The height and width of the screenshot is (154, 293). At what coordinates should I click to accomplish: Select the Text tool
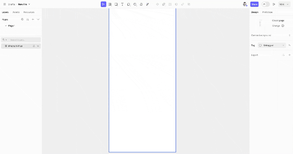point(122,4)
